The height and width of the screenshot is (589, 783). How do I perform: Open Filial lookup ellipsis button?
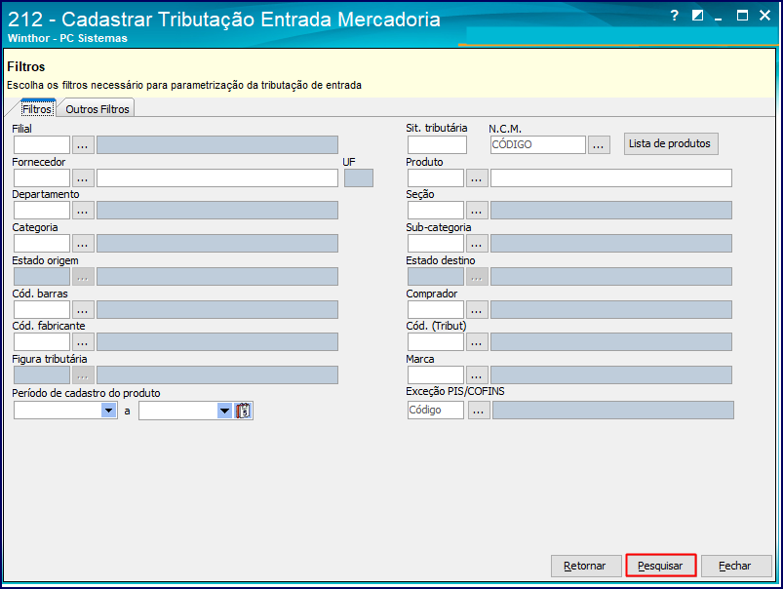click(x=83, y=145)
